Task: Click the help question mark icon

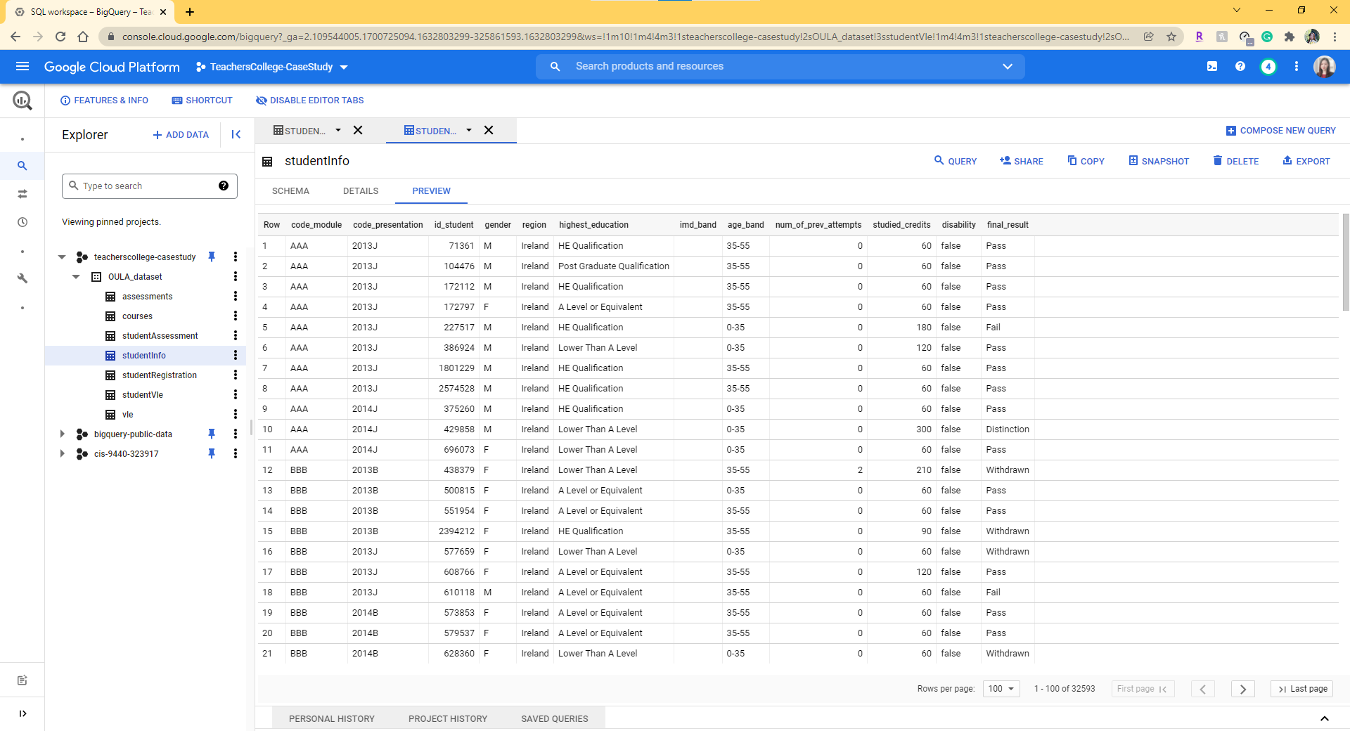Action: point(1240,67)
